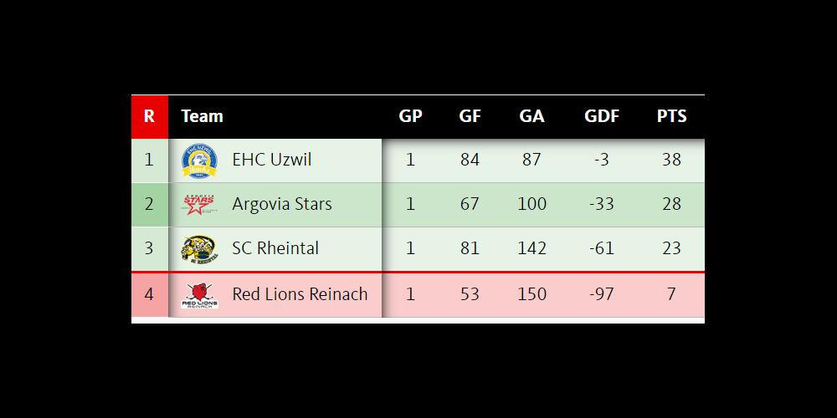Open the Argovia Stars team name

pos(282,204)
